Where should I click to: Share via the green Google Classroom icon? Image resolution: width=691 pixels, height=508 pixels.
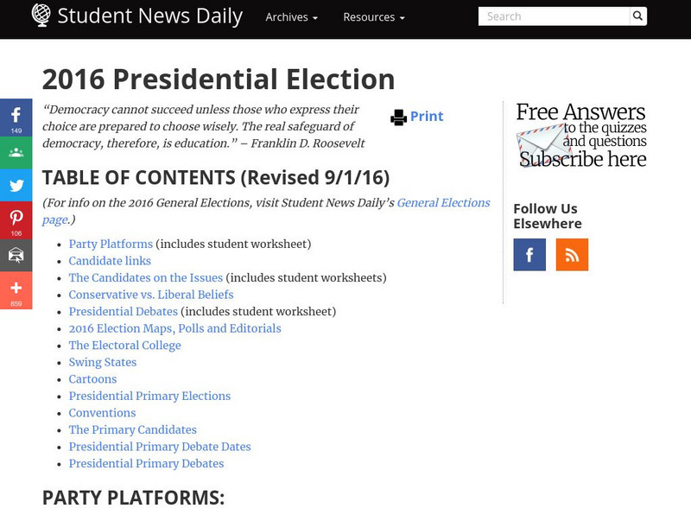click(16, 152)
